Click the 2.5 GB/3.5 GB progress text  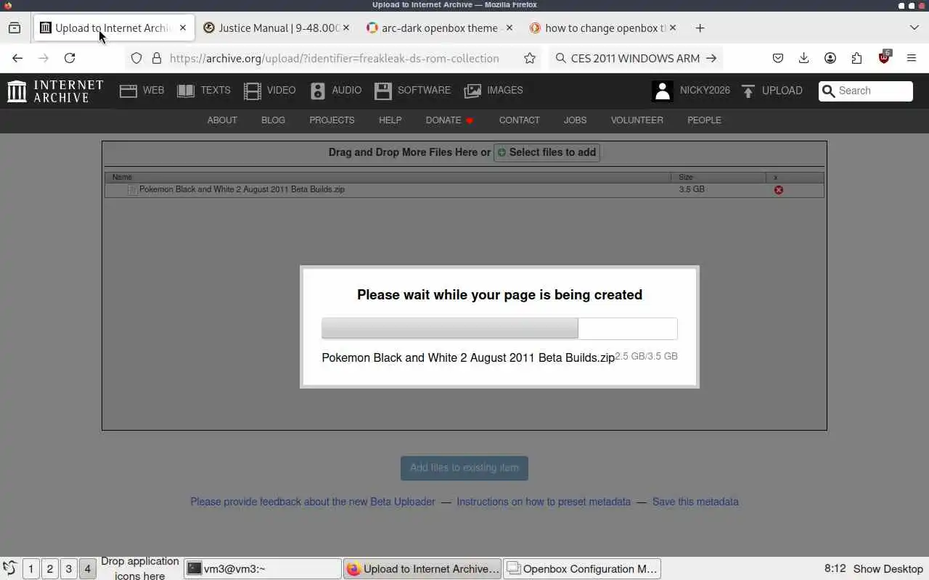[x=646, y=356]
